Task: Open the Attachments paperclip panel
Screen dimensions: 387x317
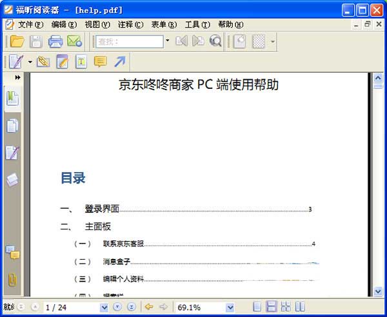Action: coord(12,280)
